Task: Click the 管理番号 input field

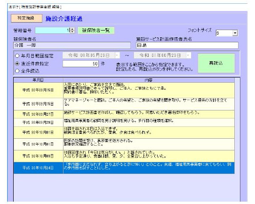Action: [x=53, y=31]
